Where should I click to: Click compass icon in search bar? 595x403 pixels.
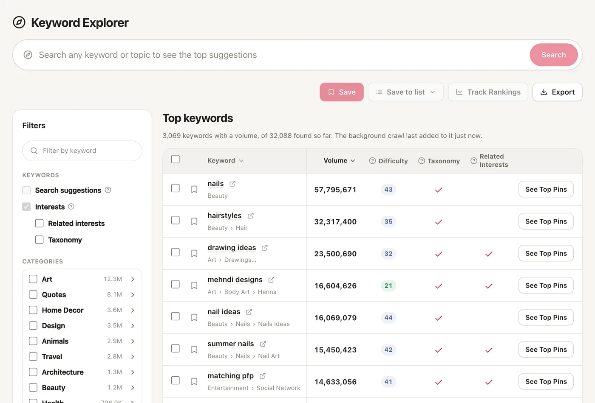pos(28,55)
